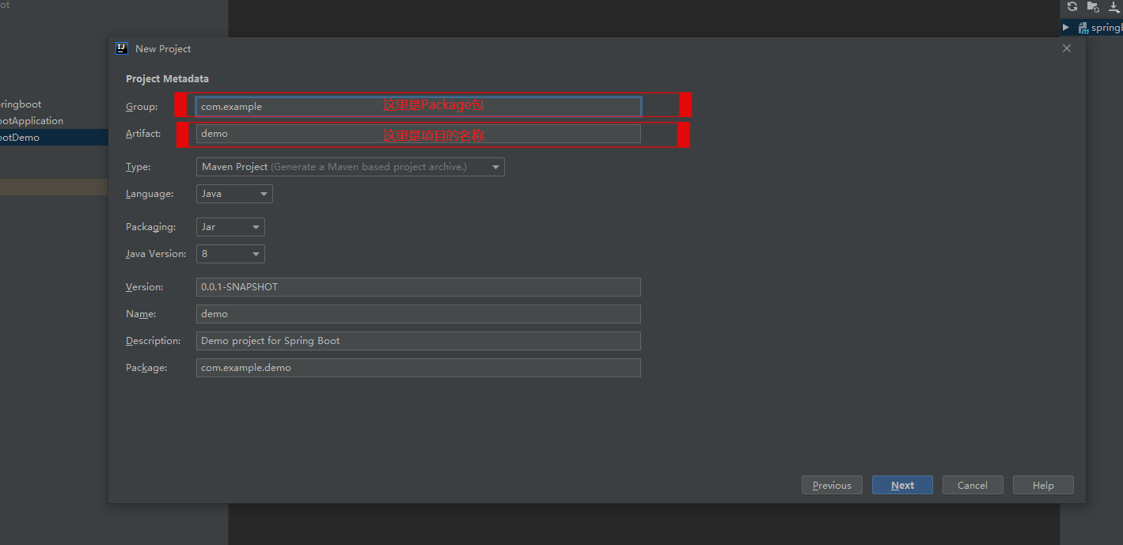Click the Packaging label
The height and width of the screenshot is (545, 1123).
point(150,227)
